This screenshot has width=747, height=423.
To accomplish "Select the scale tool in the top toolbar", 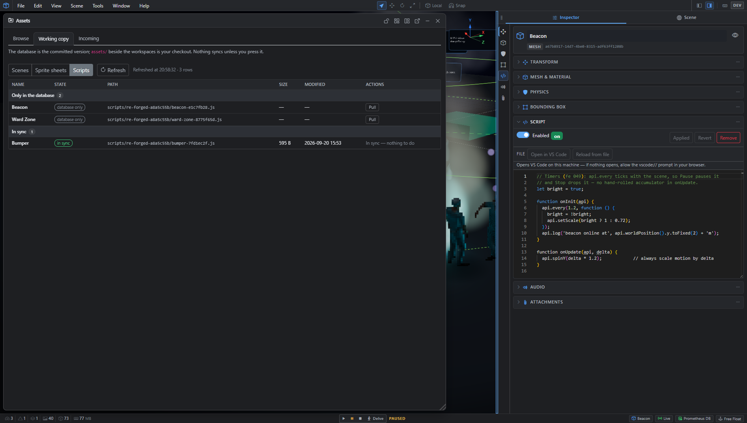I will pos(412,6).
